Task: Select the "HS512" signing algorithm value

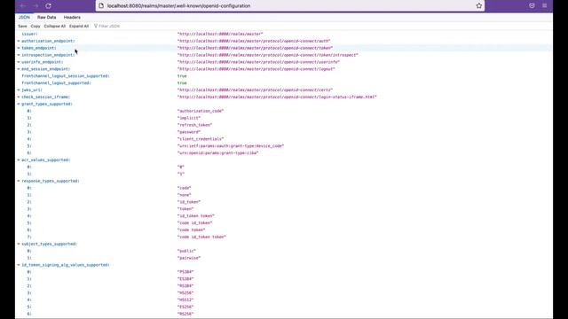Action: pyautogui.click(x=185, y=300)
